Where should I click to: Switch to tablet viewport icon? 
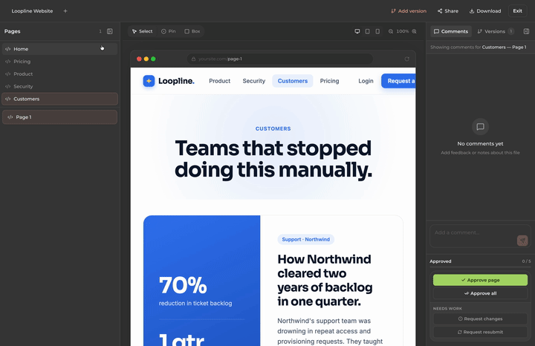[368, 31]
